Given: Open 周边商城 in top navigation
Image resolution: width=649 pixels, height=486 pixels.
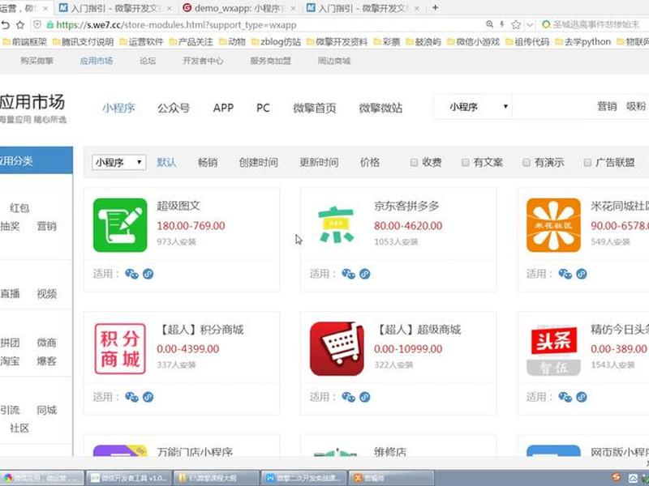Looking at the screenshot, I should point(334,61).
